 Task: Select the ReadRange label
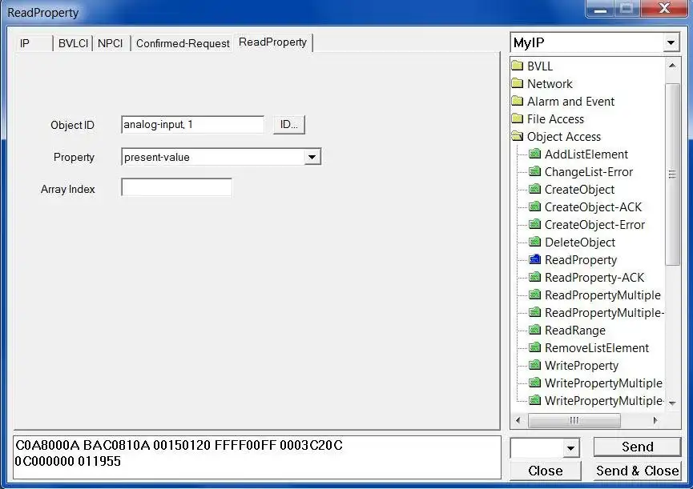click(575, 330)
